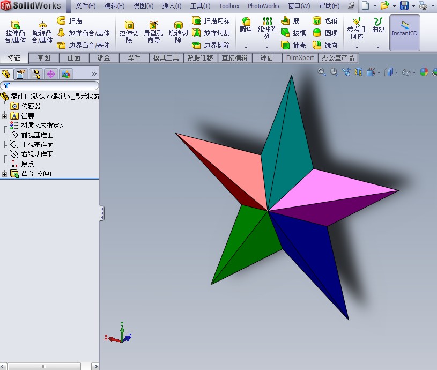The image size is (437, 370).
Task: Select the Revolved Cut (旋转切除) tool
Action: coord(178,32)
